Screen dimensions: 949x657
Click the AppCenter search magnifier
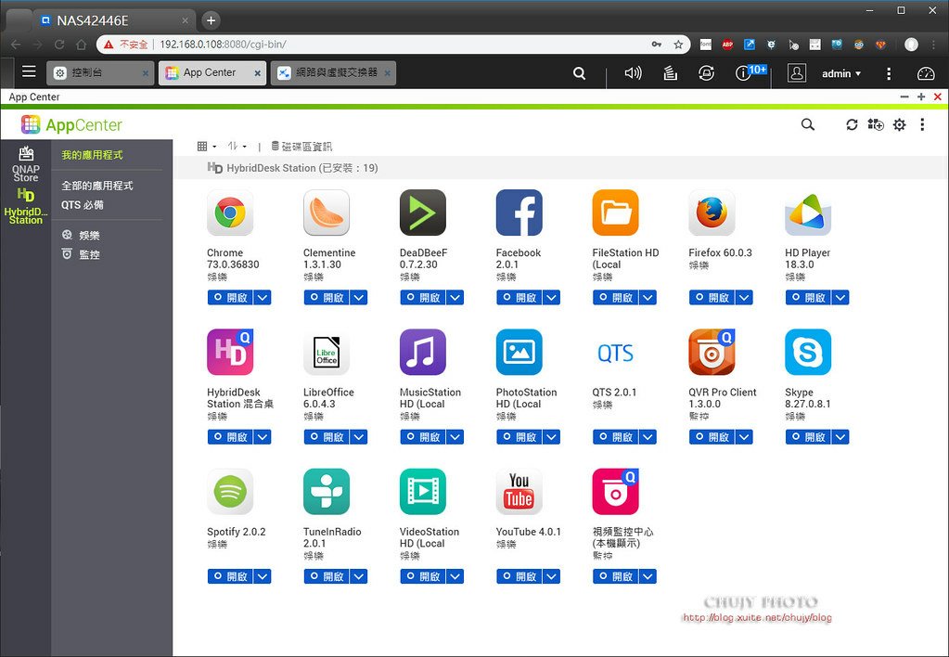point(807,124)
